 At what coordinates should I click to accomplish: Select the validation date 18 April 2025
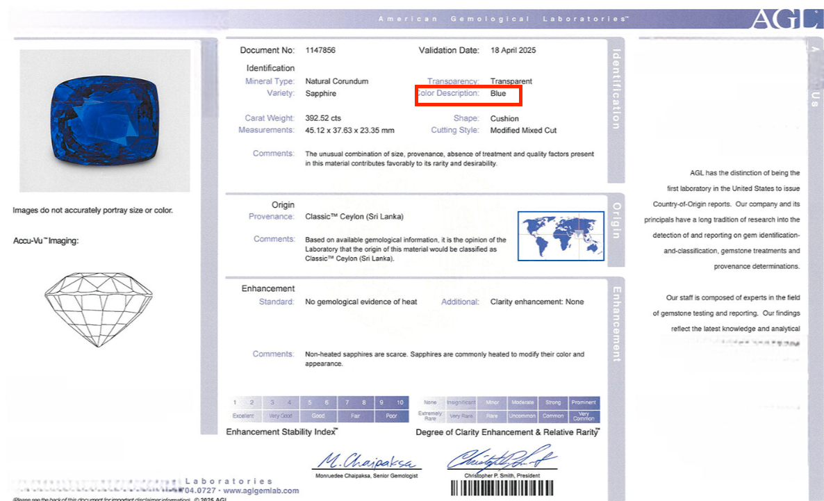click(513, 51)
